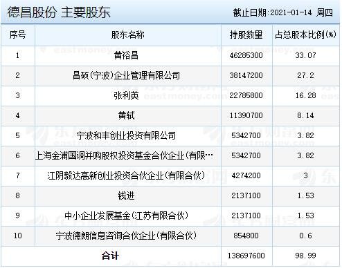Click percentage value 16.28

(305, 95)
